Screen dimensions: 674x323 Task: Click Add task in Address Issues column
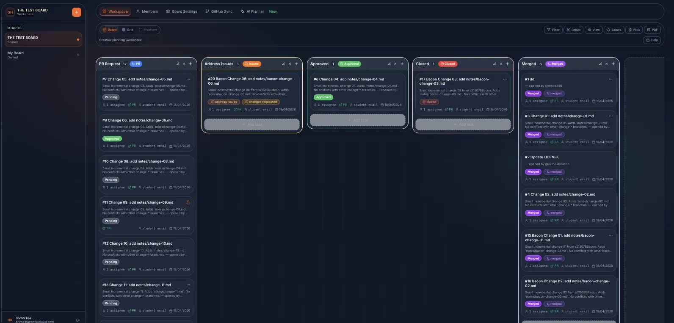point(252,124)
